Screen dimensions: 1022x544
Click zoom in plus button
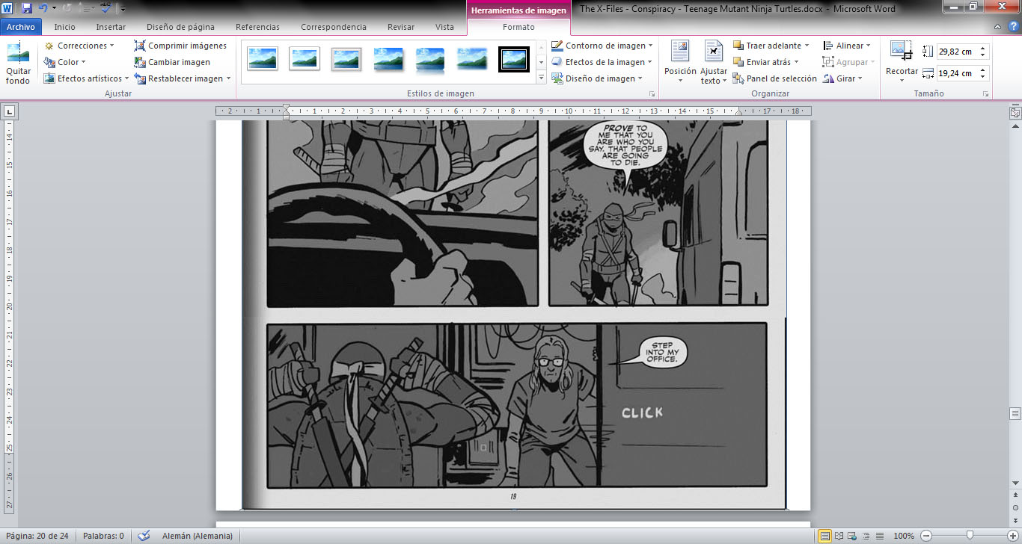(1014, 536)
